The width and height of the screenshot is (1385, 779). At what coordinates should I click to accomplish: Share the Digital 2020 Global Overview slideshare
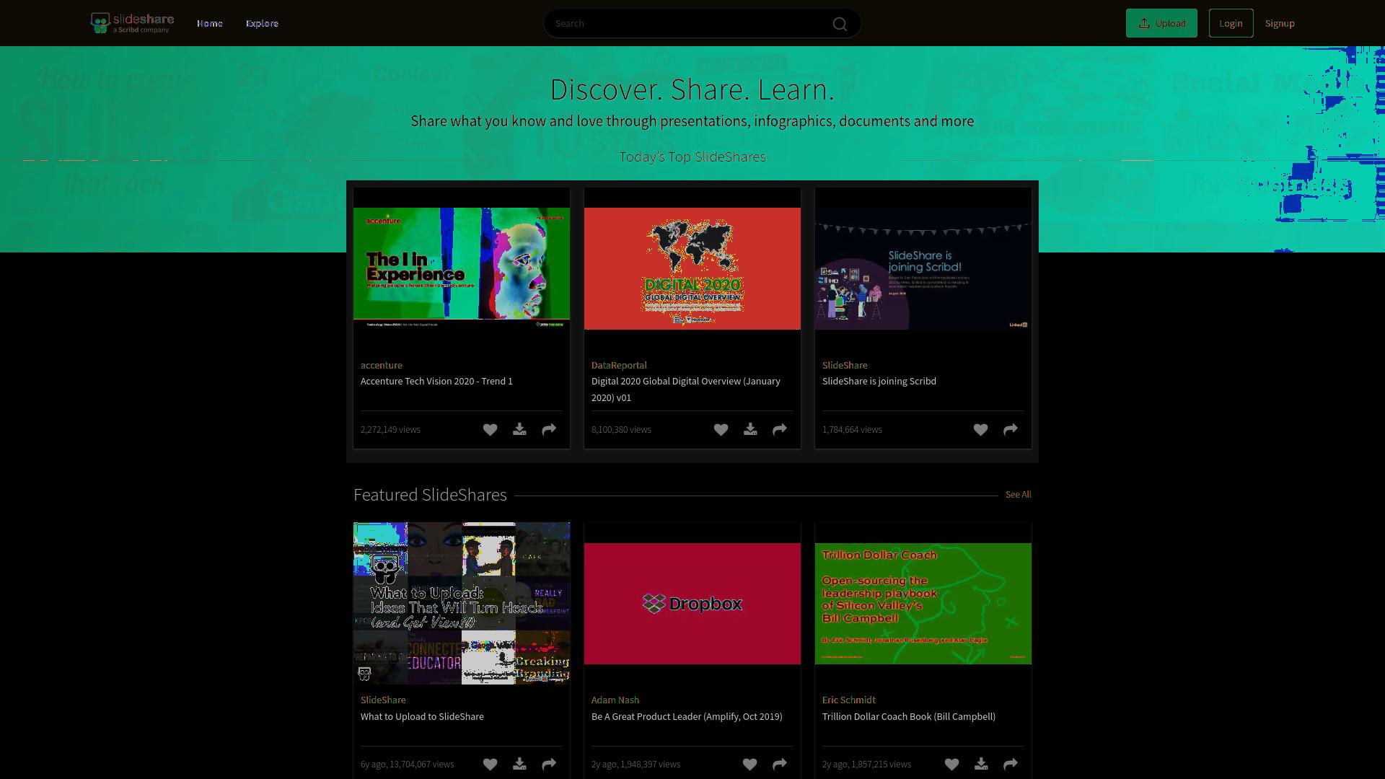[780, 430]
